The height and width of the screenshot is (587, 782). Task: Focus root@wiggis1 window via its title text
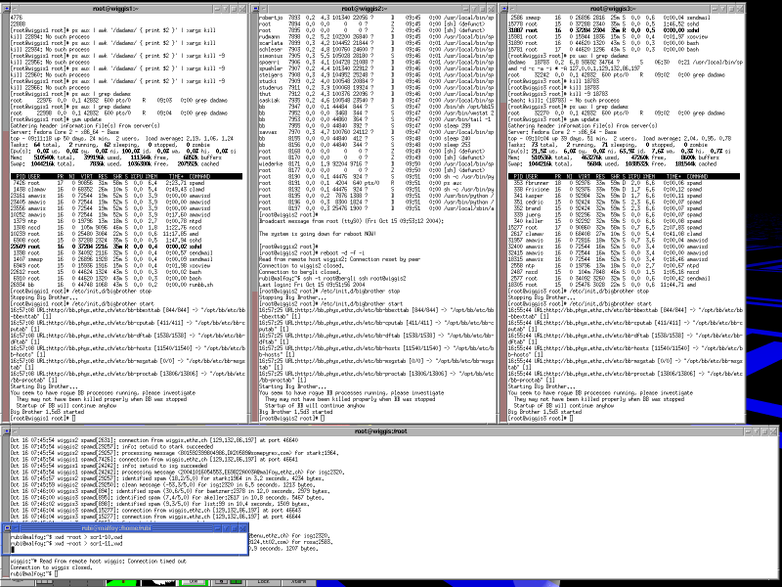pos(115,9)
